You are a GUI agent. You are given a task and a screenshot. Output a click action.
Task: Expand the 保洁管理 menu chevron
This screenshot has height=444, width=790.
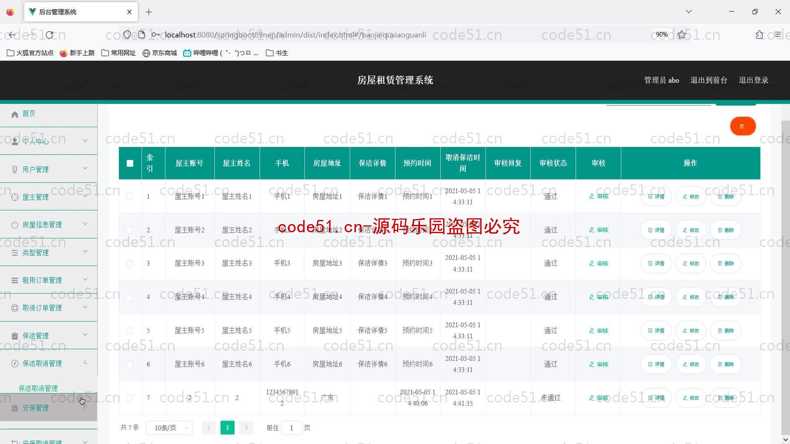point(85,335)
